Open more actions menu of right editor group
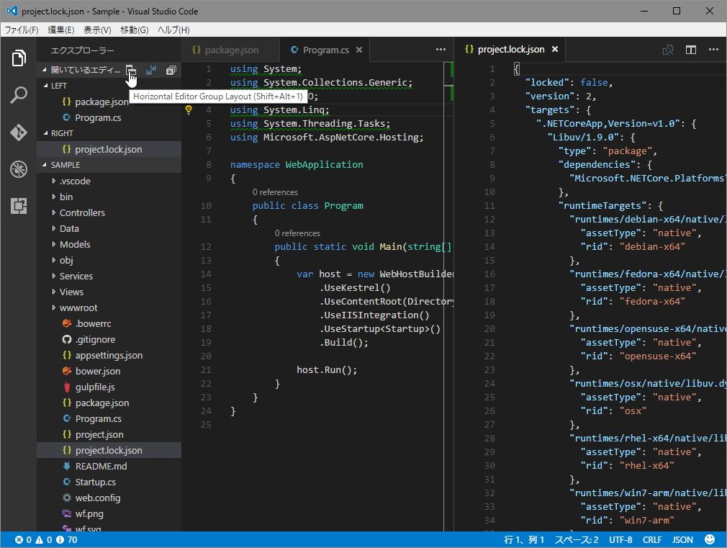The image size is (727, 548). coord(713,50)
